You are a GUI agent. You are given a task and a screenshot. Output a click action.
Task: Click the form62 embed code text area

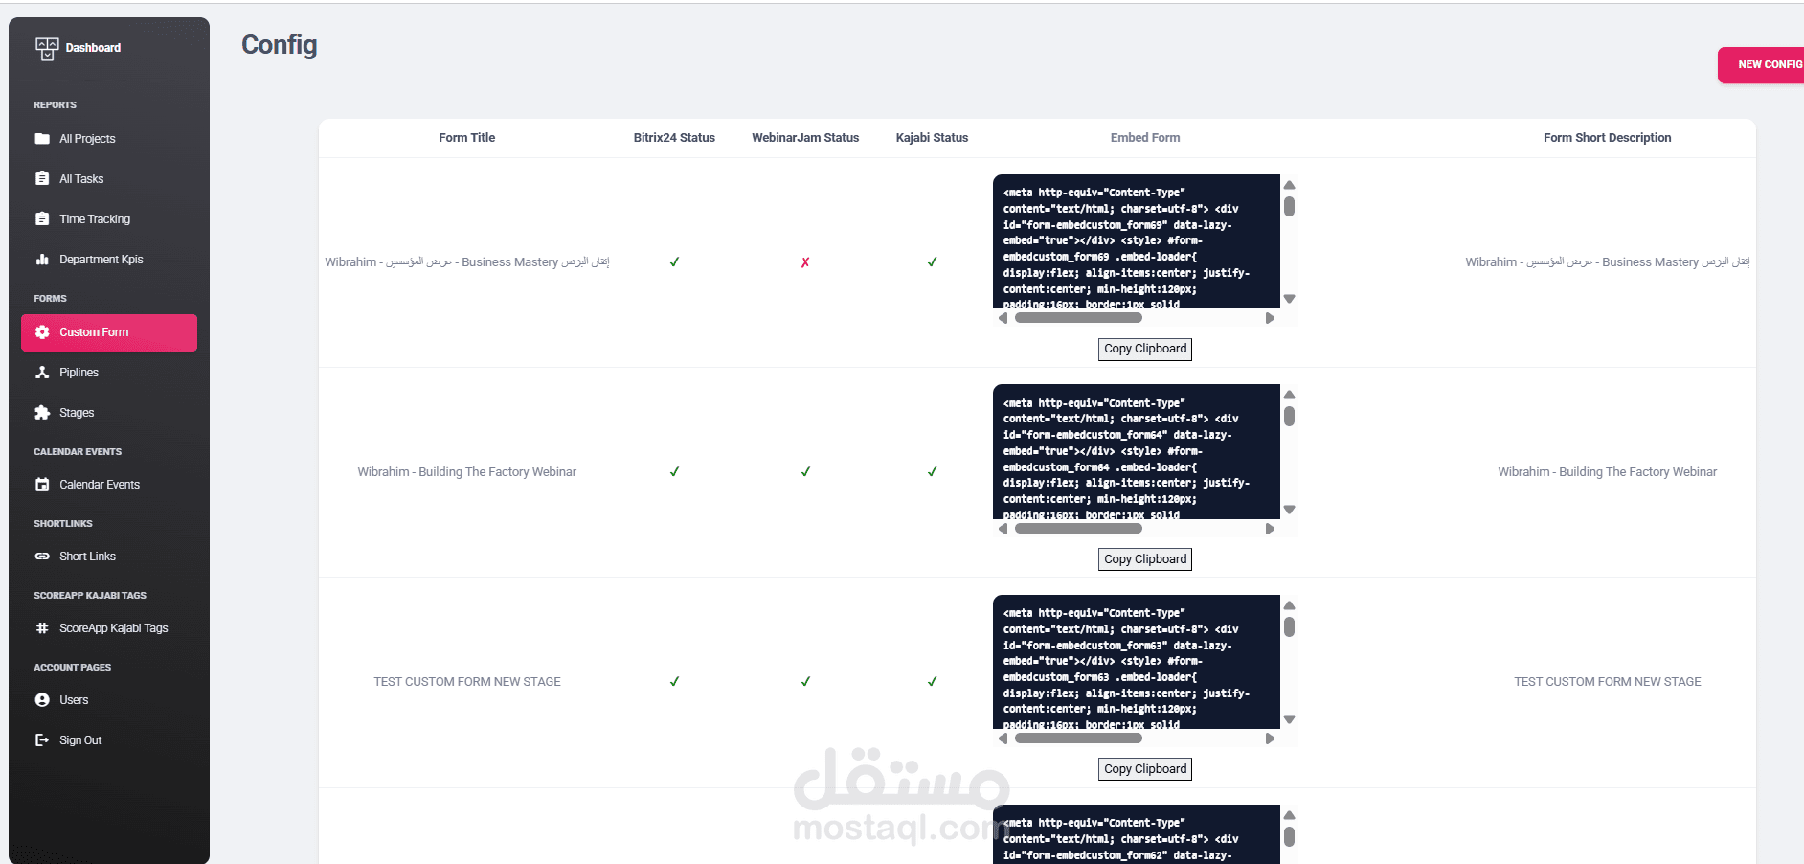[x=1137, y=834]
